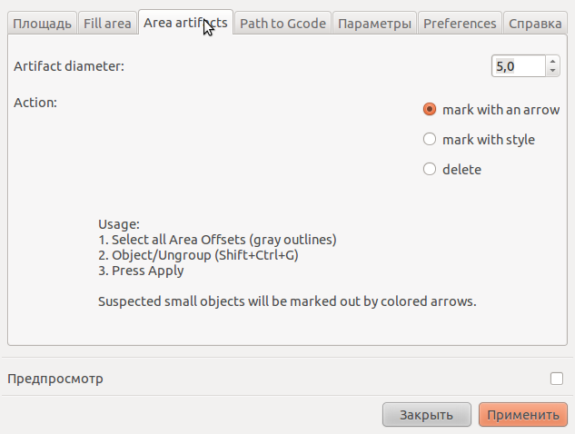Click the Usage instructions text block
Screen dimensions: 575x434
pos(287,262)
